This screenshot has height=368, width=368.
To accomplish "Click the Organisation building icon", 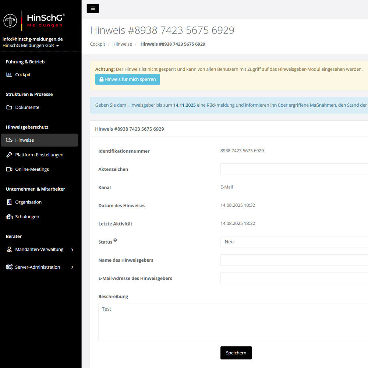I will (9, 202).
